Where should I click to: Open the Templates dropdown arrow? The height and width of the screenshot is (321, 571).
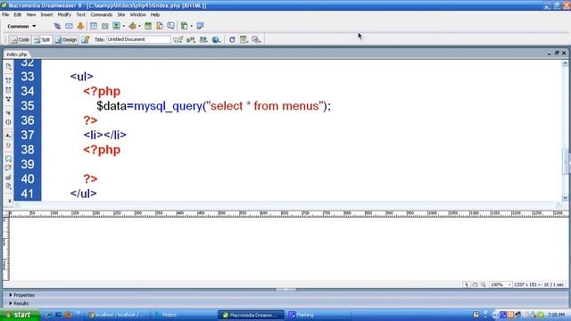tap(191, 26)
